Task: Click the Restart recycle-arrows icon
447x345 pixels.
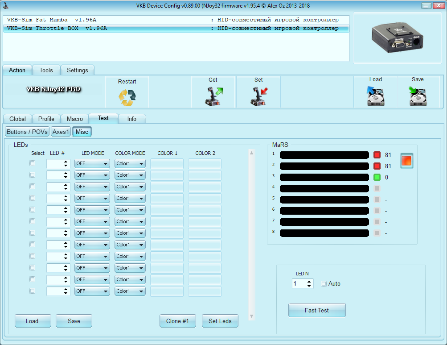Action: 127,97
